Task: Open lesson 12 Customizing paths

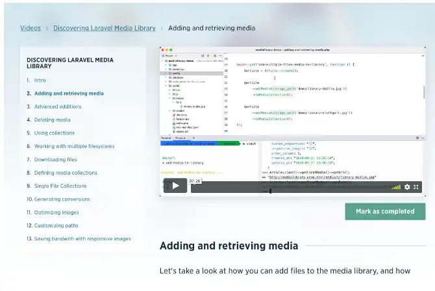Action: (x=56, y=225)
